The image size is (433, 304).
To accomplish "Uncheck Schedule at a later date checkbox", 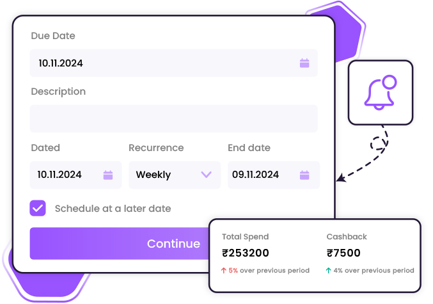I will pos(38,208).
